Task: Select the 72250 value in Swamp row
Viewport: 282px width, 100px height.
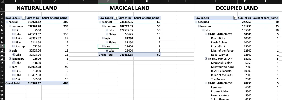Action: pos(34,46)
